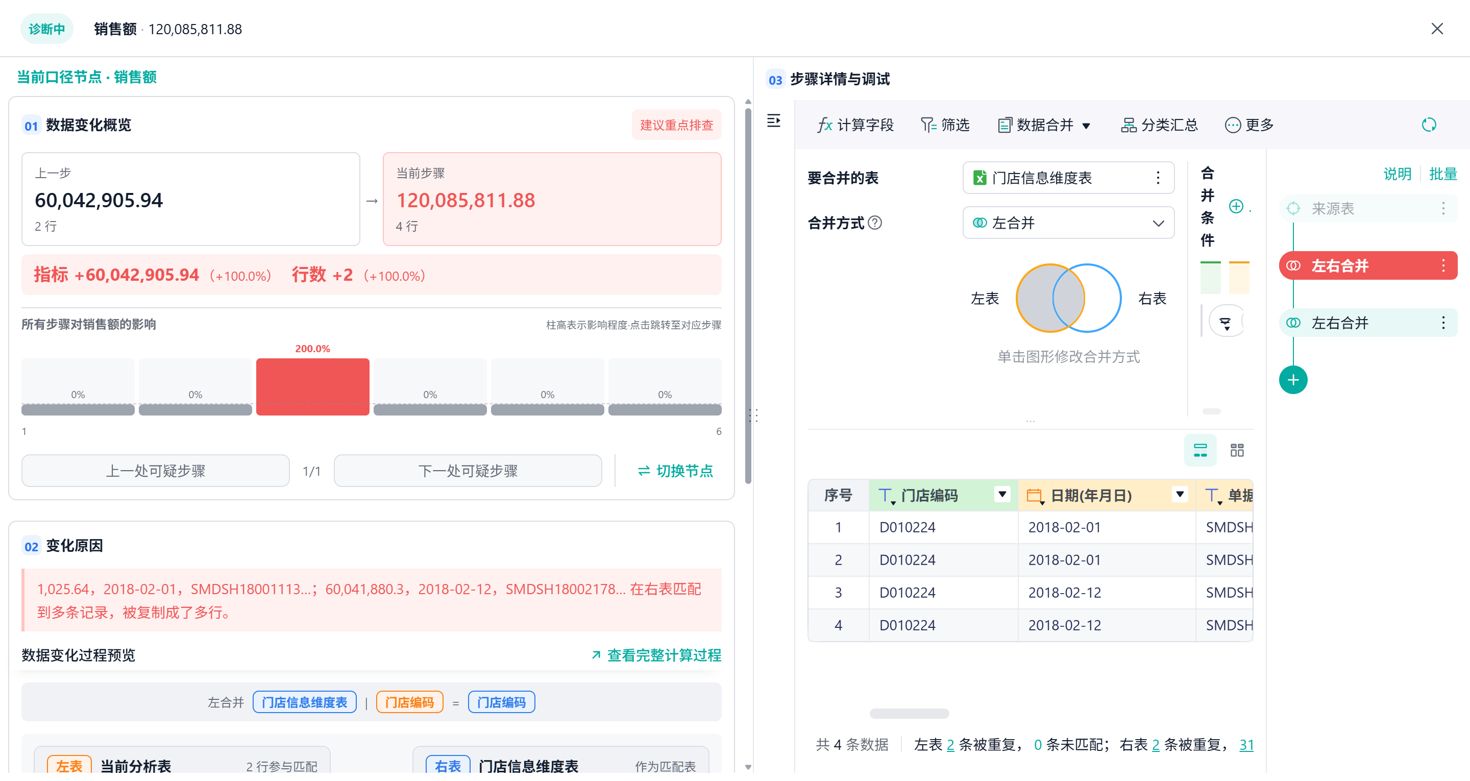
Task: Open the 分类汇总 tool
Action: point(1159,125)
